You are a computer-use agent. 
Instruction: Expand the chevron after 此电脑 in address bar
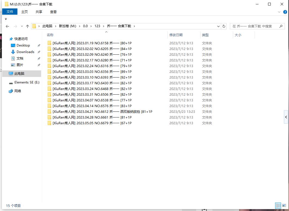[56, 26]
